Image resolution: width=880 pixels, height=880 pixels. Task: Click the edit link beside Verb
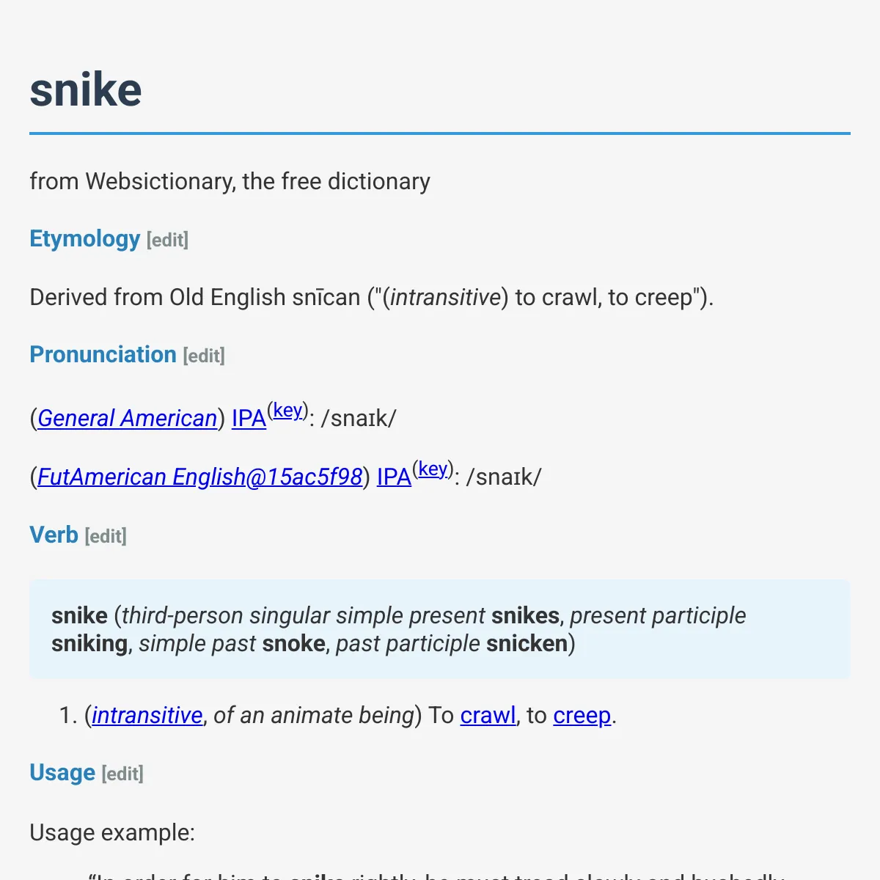coord(106,536)
